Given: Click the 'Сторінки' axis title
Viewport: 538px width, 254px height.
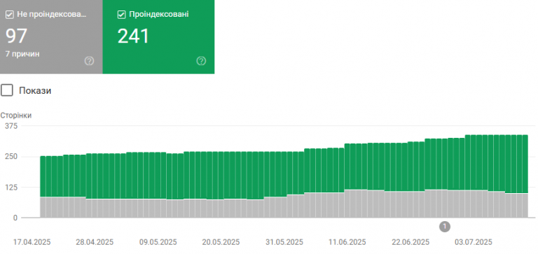Looking at the screenshot, I should click(x=16, y=115).
